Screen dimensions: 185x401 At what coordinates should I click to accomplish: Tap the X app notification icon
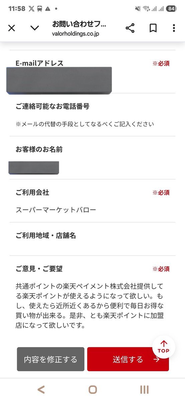tap(31, 9)
